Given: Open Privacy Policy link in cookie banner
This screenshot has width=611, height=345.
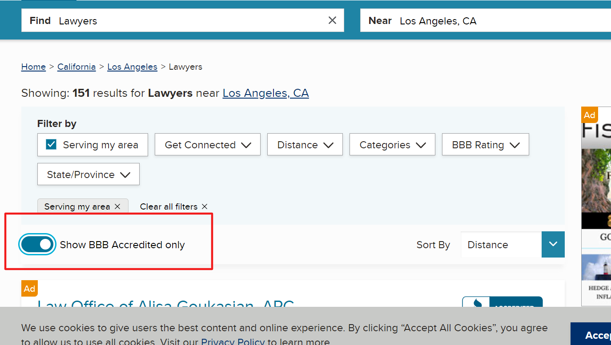Looking at the screenshot, I should pyautogui.click(x=233, y=341).
